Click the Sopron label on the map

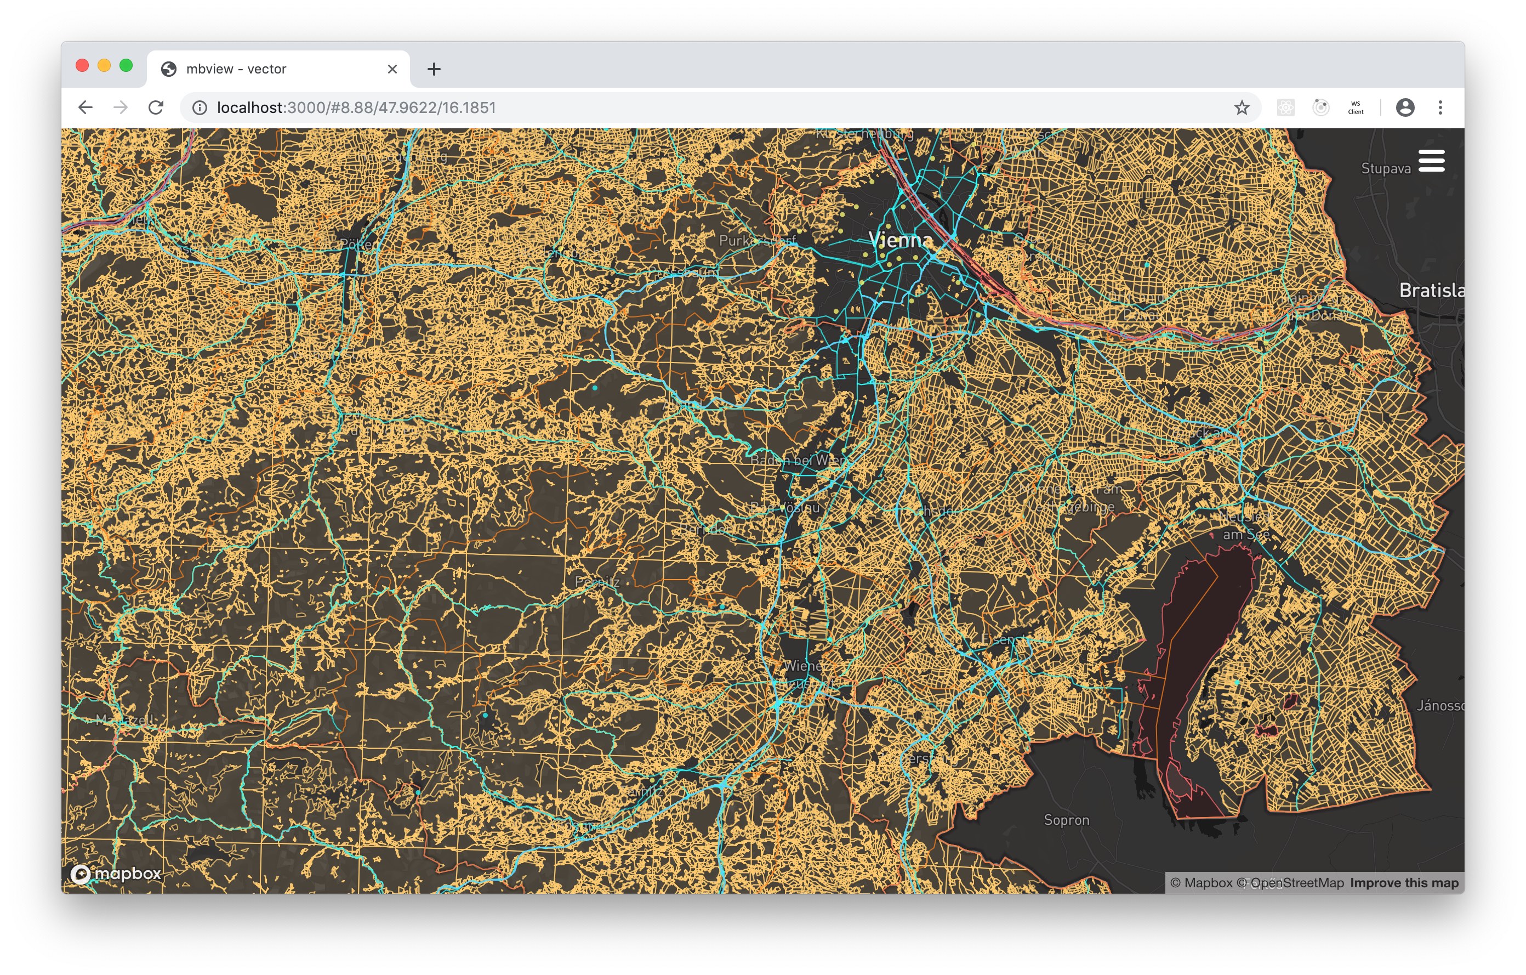pos(1067,820)
